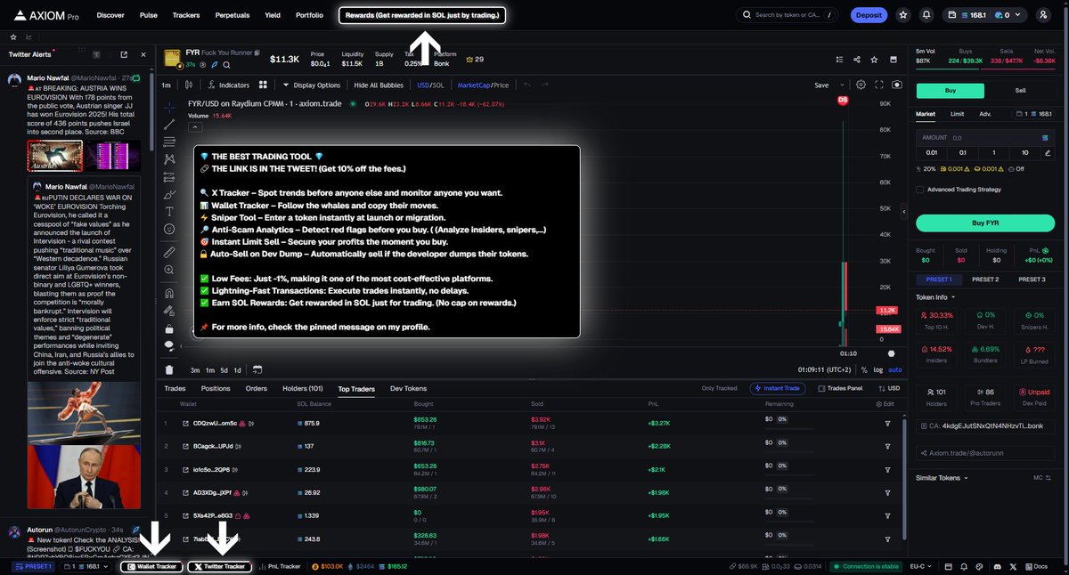Toggle Trades Panel option
Screen dimensions: 1069x575
[x=840, y=388]
